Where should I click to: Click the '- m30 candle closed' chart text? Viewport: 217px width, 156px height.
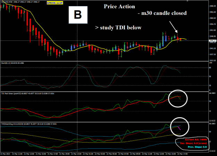[x=162, y=13]
